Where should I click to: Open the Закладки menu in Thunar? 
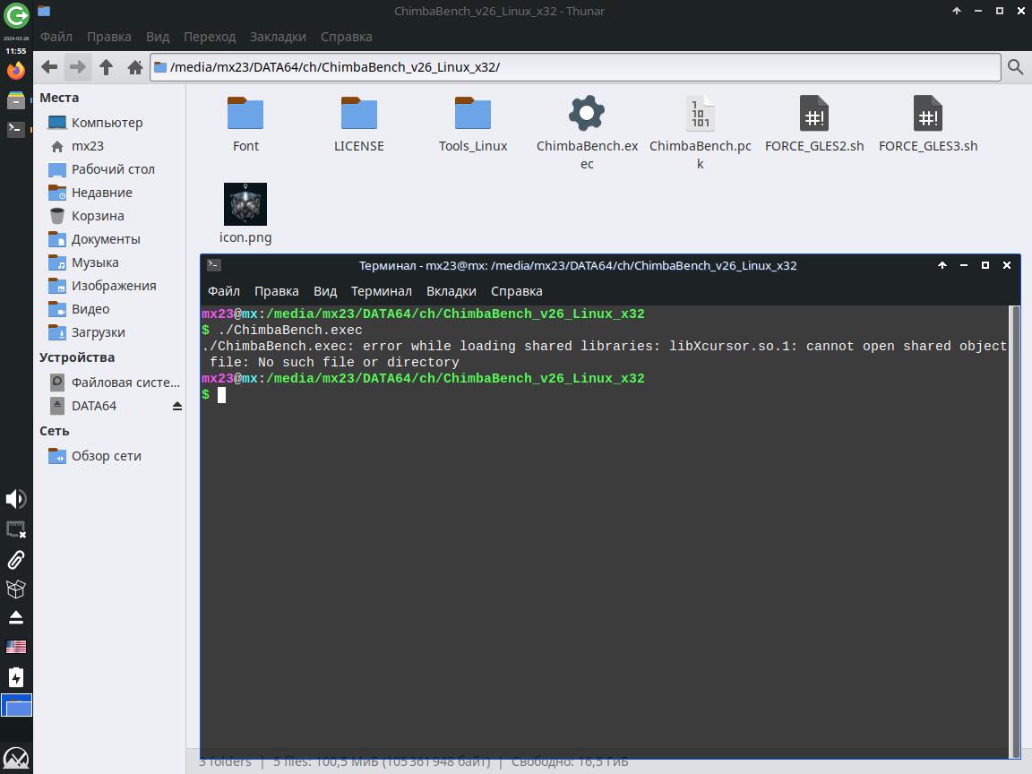point(278,37)
